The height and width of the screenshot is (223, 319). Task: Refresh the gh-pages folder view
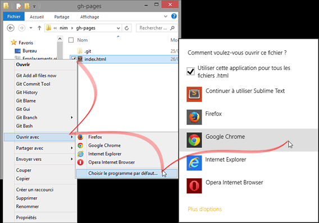[126, 28]
